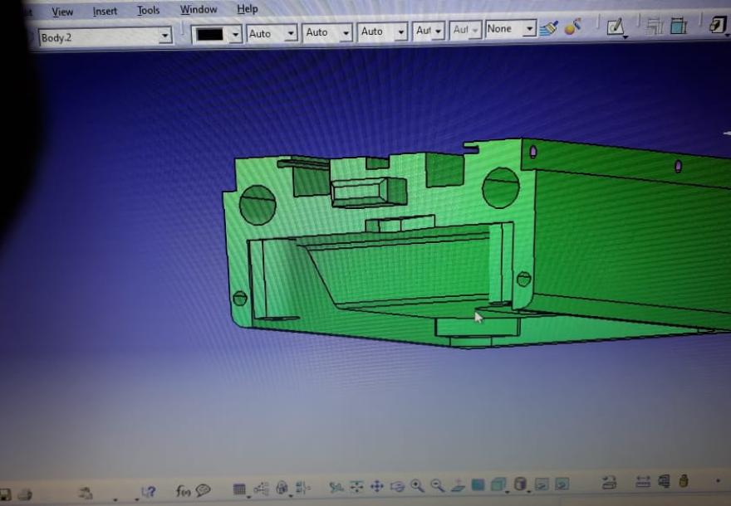Click the Print icon
731x506 pixels.
[25, 494]
